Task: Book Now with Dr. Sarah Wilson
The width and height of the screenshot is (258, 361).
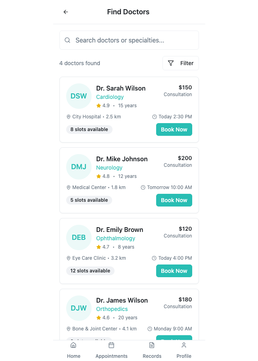Action: [x=174, y=129]
